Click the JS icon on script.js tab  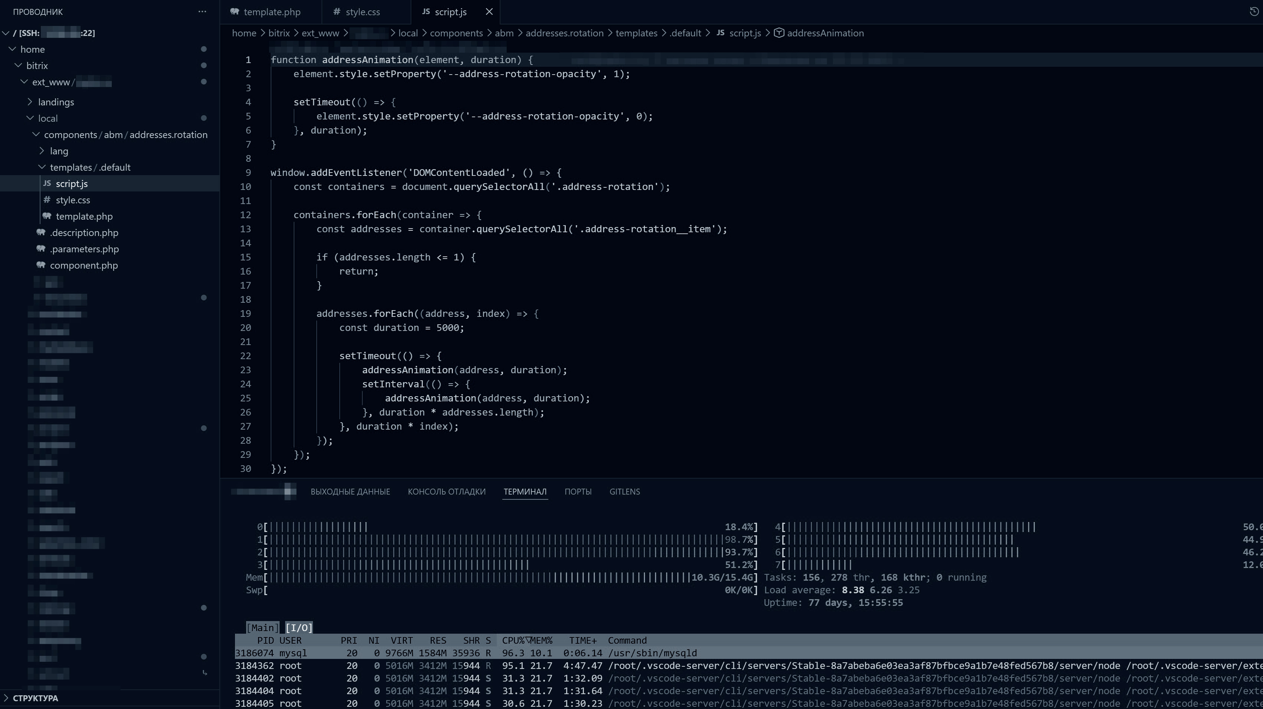click(x=426, y=12)
